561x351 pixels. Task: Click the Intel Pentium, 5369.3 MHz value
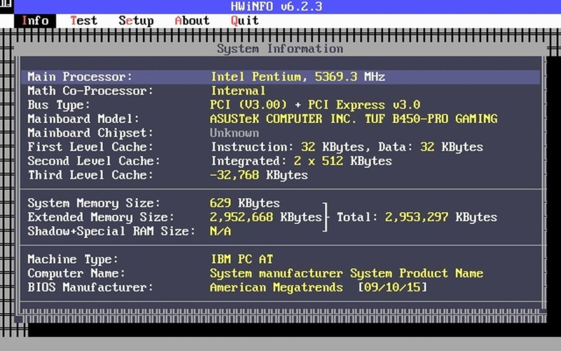click(297, 77)
